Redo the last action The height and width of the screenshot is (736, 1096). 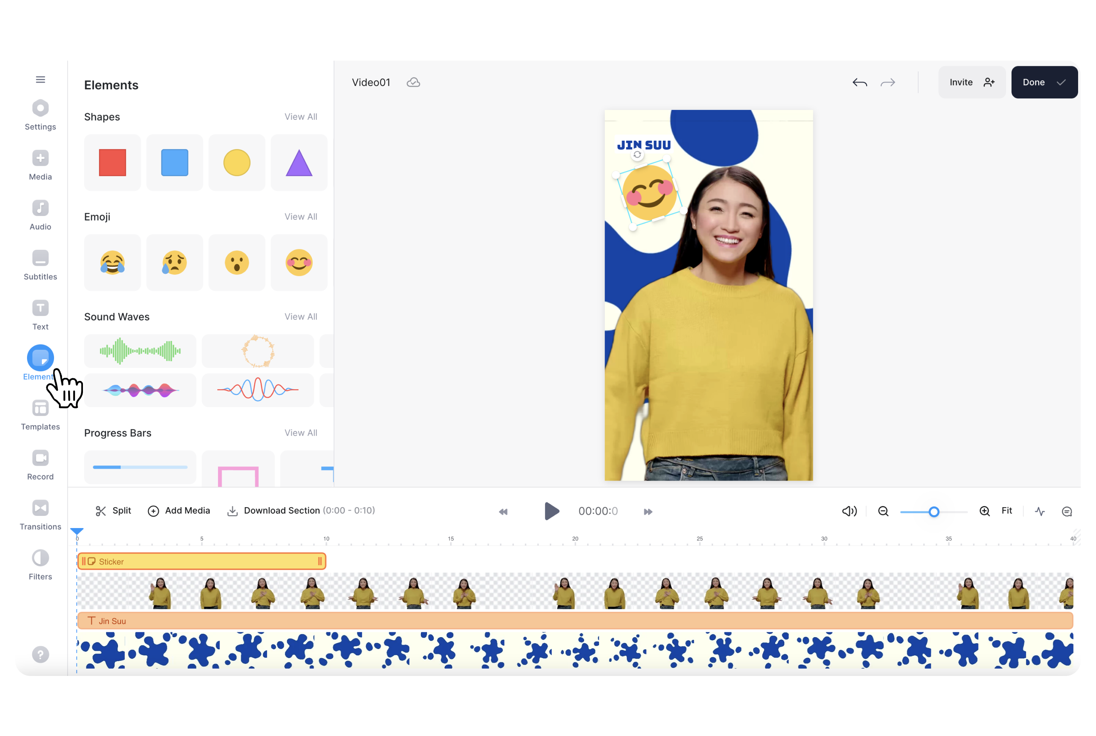(x=887, y=82)
